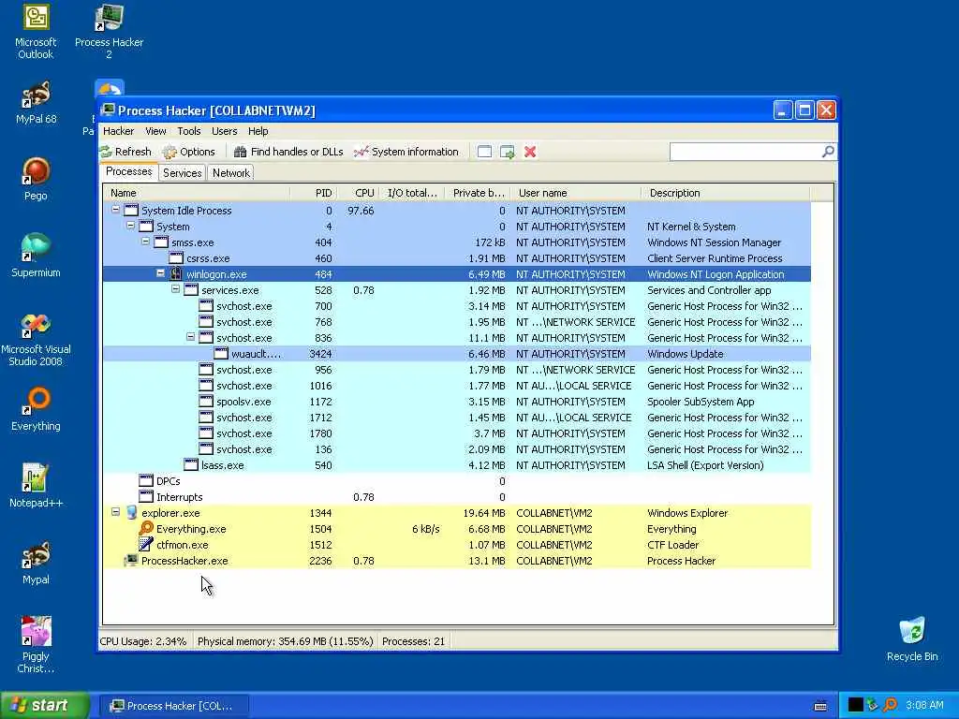959x719 pixels.
Task: Select svchost.exe with PID 1712
Action: [457, 418]
